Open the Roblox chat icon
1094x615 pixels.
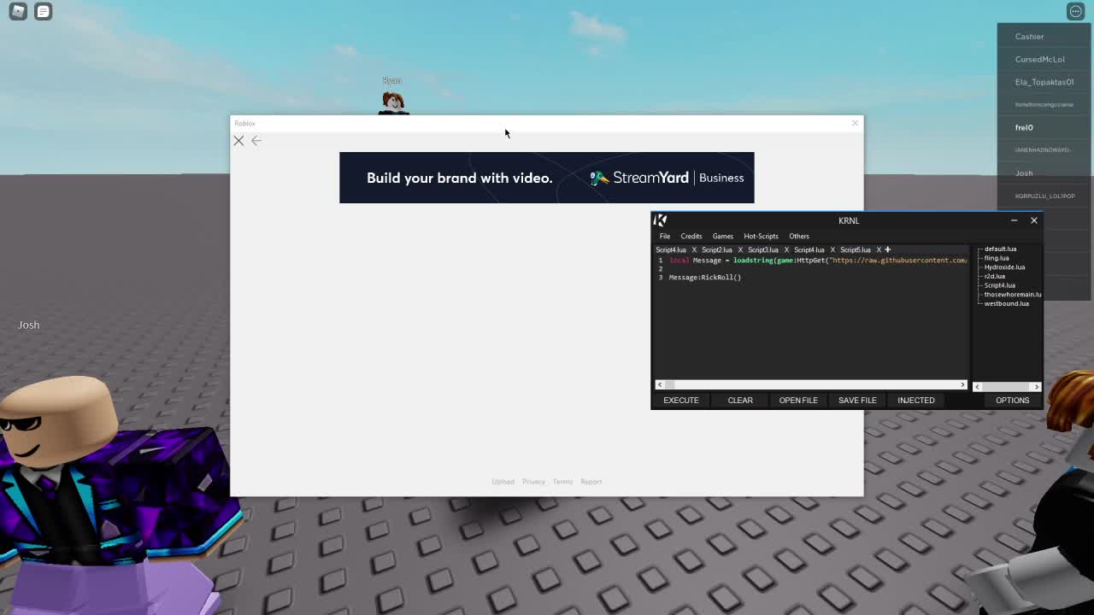point(44,11)
